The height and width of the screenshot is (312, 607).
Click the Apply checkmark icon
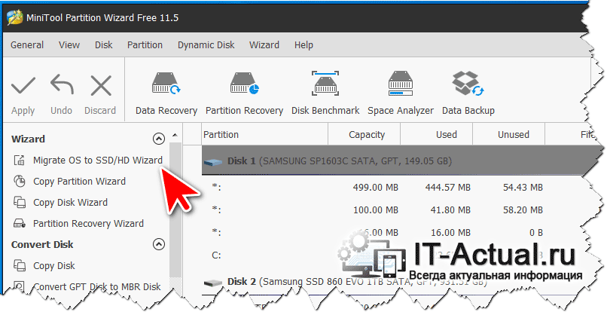pos(23,86)
